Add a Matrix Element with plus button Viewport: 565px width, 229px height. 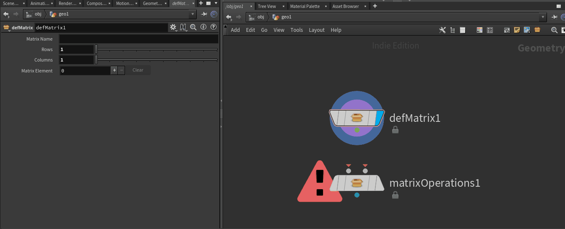point(114,70)
